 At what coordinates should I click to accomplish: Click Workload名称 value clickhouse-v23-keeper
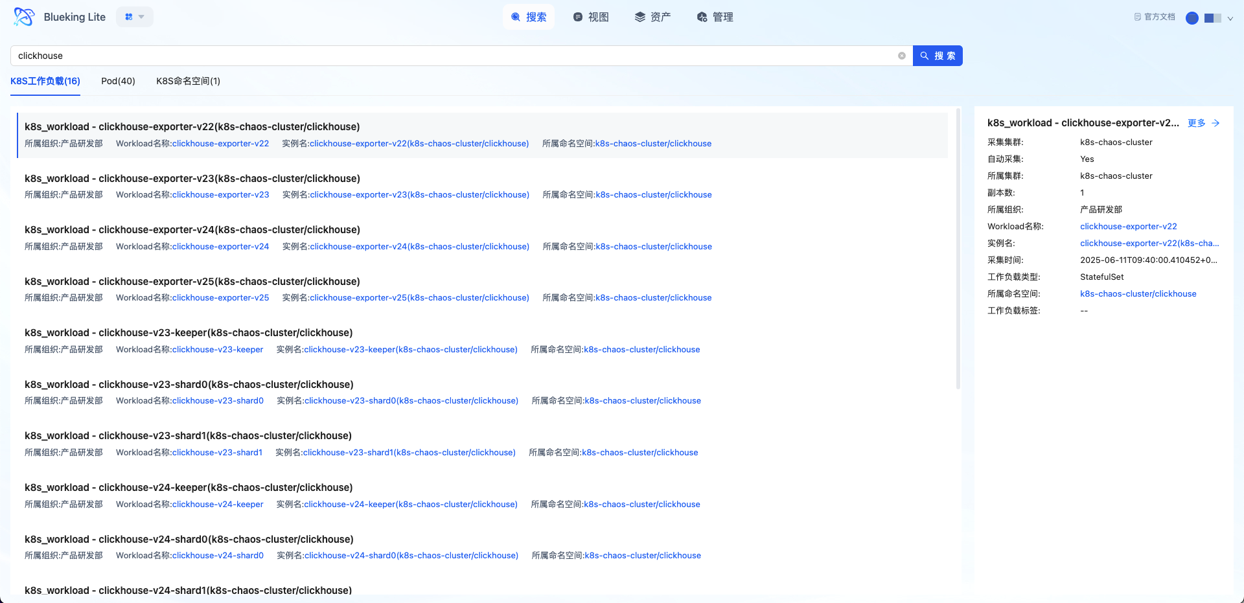(x=218, y=350)
